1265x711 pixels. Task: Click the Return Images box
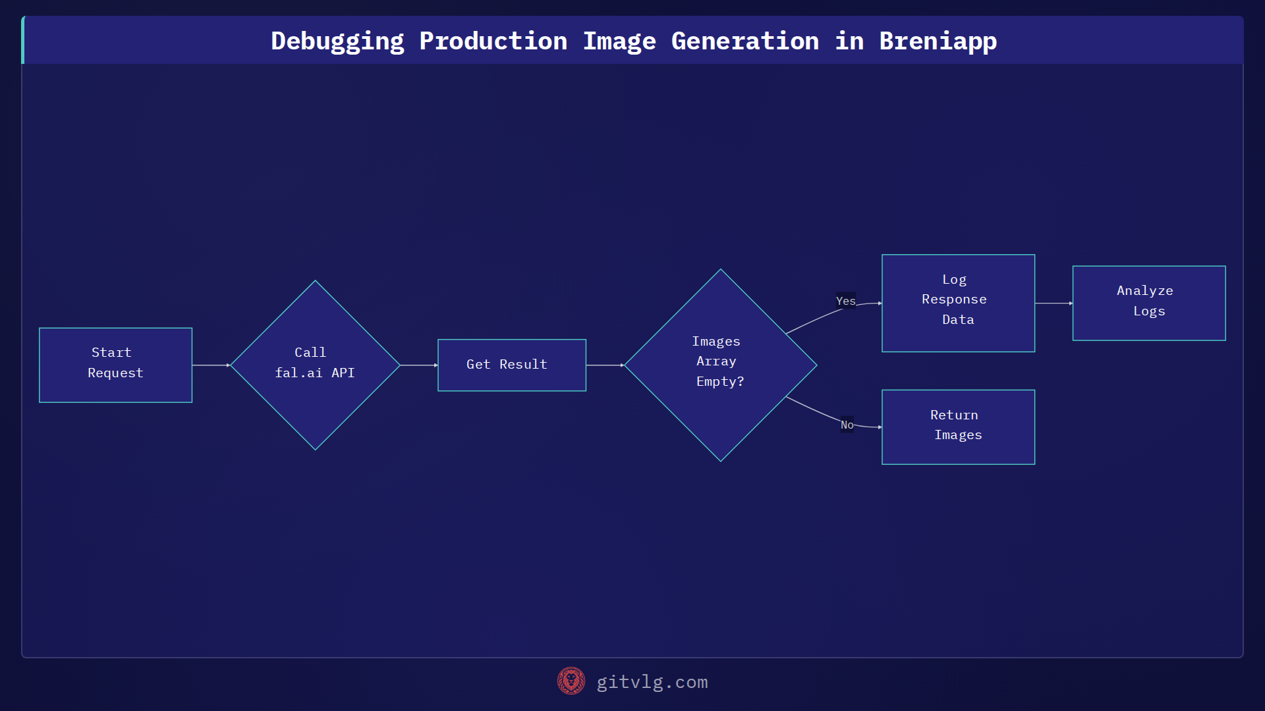coord(958,427)
